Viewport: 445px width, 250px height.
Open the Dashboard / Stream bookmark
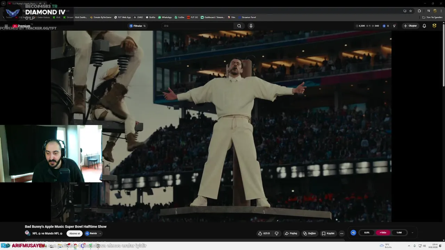pyautogui.click(x=213, y=17)
